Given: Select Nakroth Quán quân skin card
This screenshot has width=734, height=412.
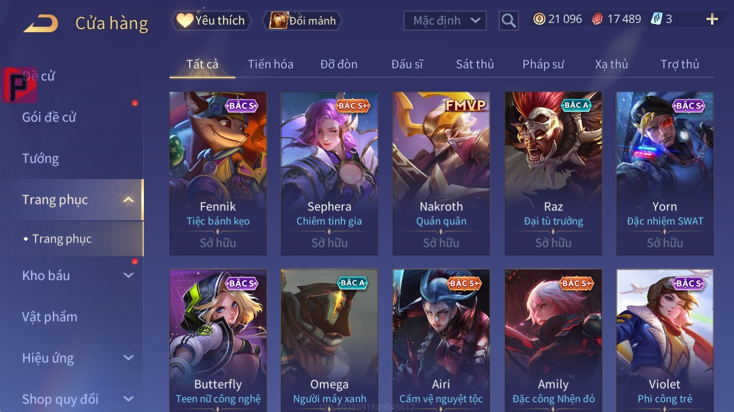Looking at the screenshot, I should [441, 173].
